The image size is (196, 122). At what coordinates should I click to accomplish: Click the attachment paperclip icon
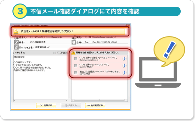tap(16, 47)
